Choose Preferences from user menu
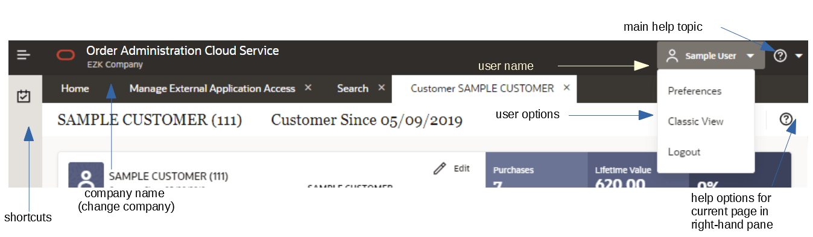813x237 pixels. point(695,91)
